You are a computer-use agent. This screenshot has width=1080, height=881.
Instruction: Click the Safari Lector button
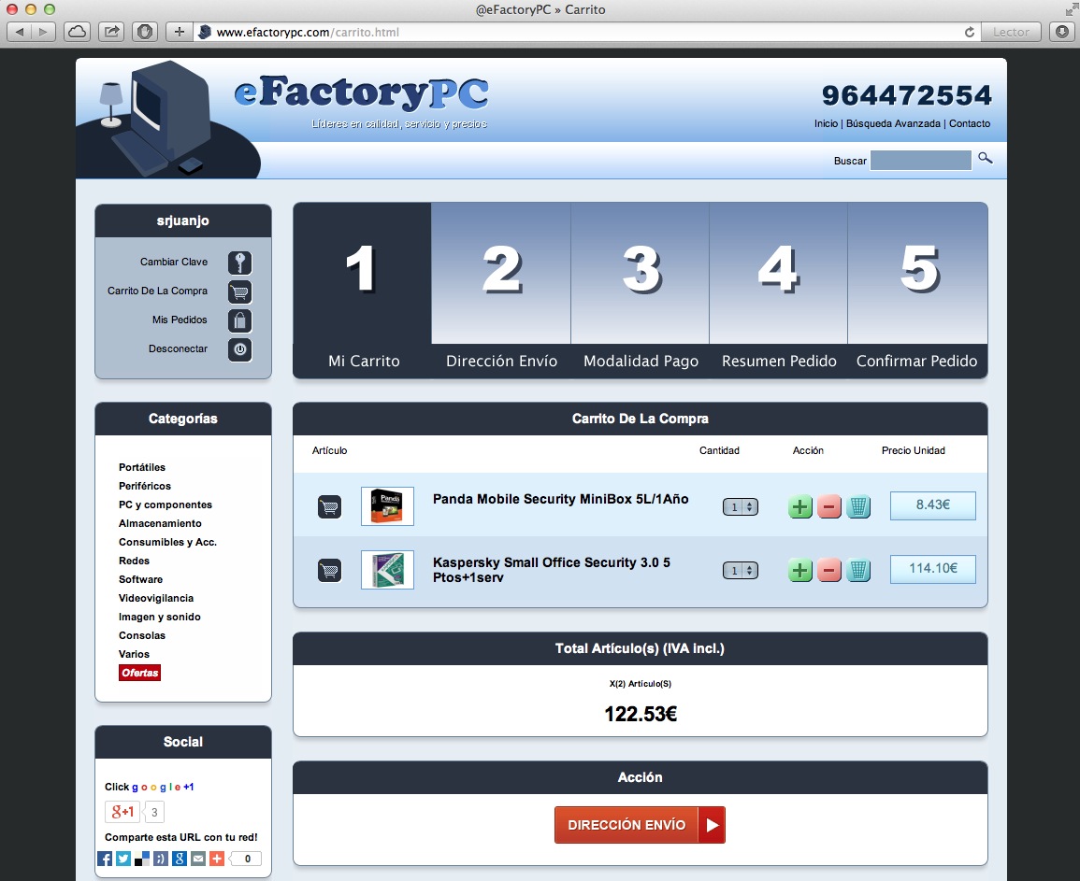[x=1011, y=32]
